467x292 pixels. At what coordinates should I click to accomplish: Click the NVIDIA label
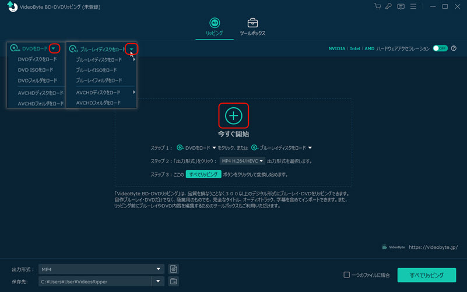(x=337, y=48)
